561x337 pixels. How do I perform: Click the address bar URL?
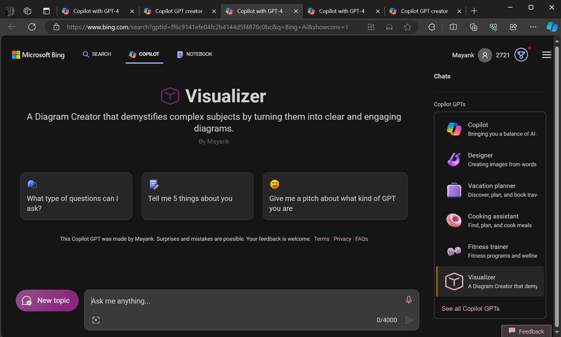tap(207, 27)
